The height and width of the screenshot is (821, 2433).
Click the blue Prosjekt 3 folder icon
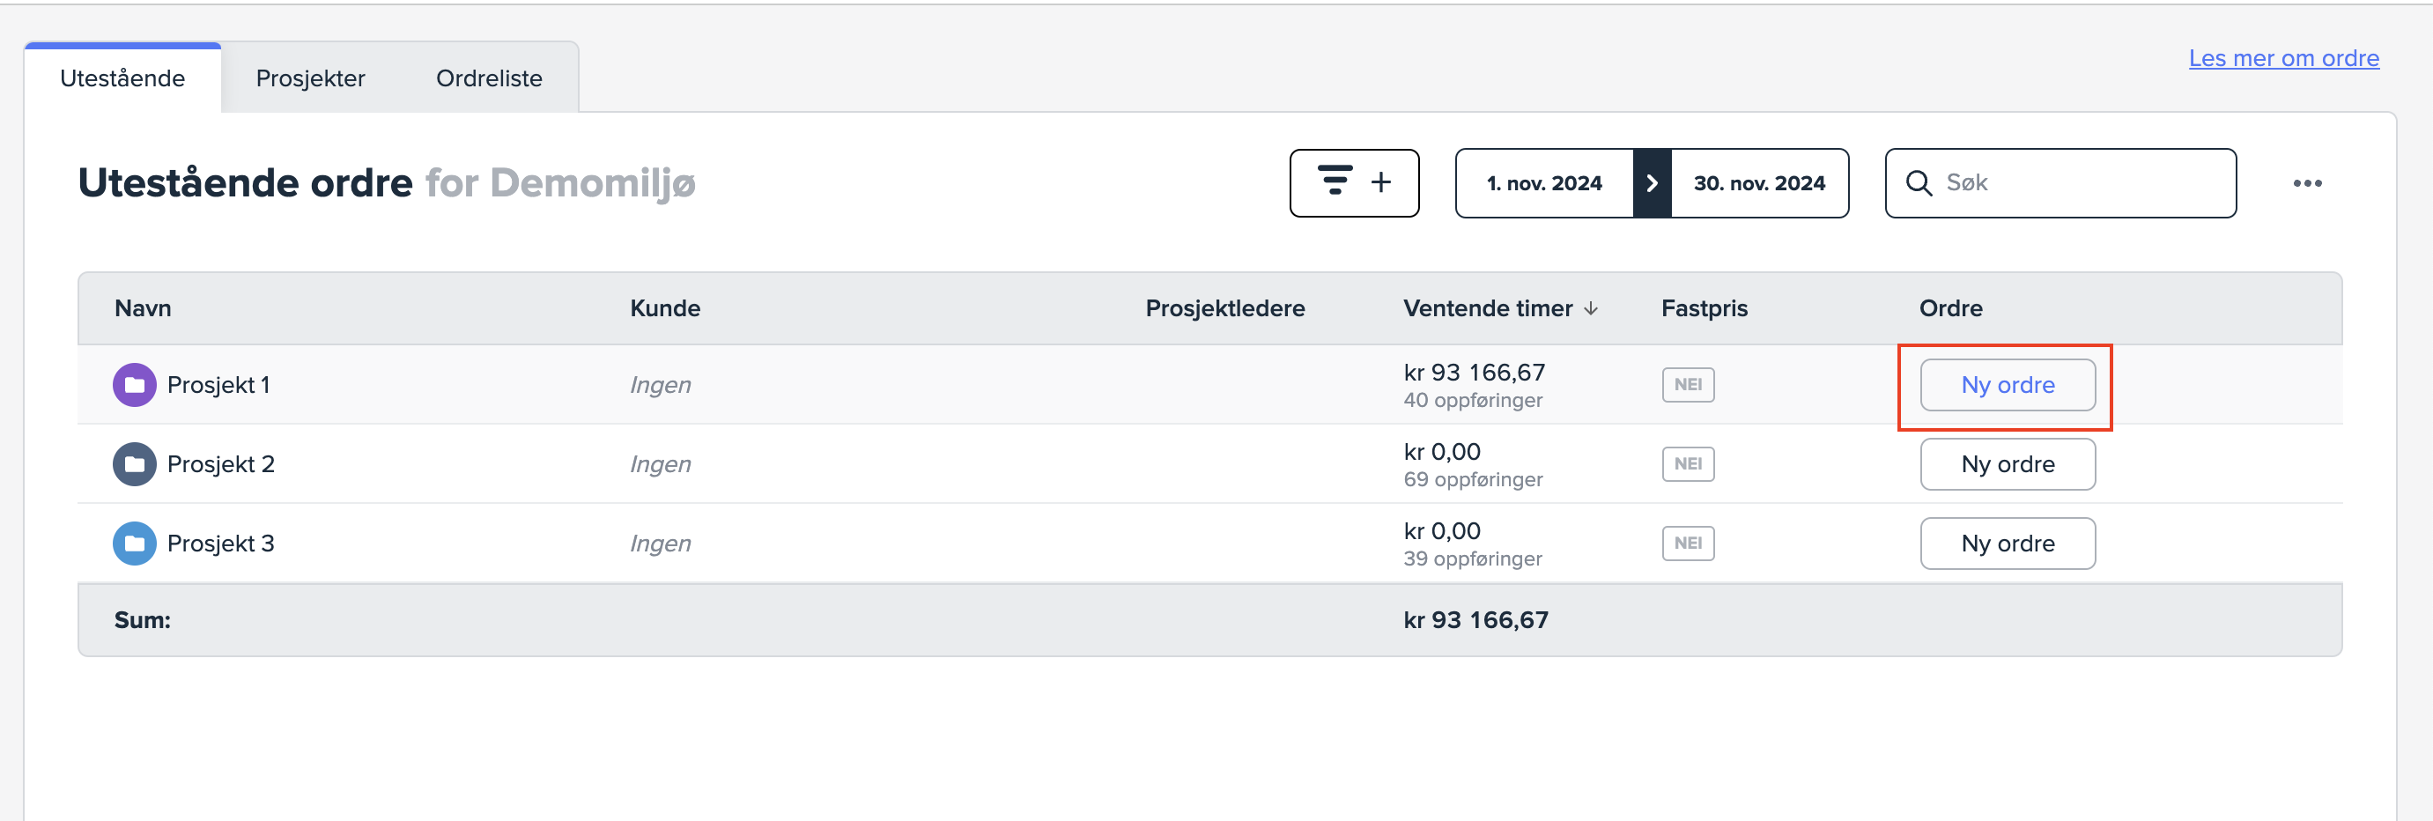pos(134,544)
